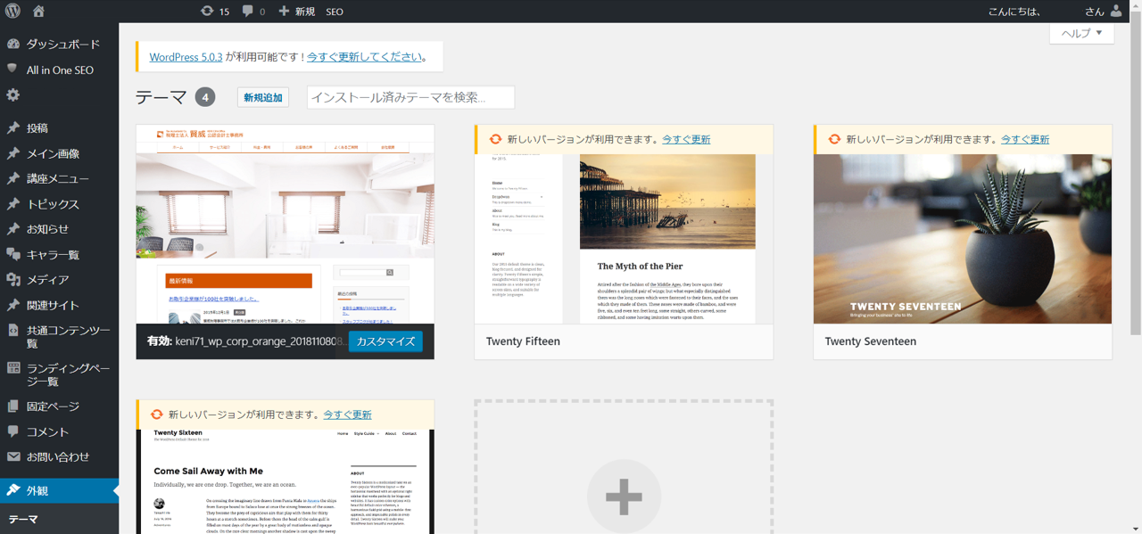Expand the ヘルプ dropdown tab
The width and height of the screenshot is (1142, 534).
pyautogui.click(x=1081, y=33)
